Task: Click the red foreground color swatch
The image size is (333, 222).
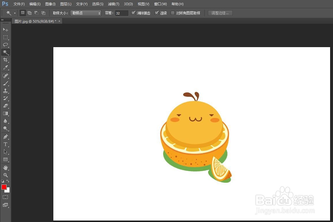Action: point(4,187)
